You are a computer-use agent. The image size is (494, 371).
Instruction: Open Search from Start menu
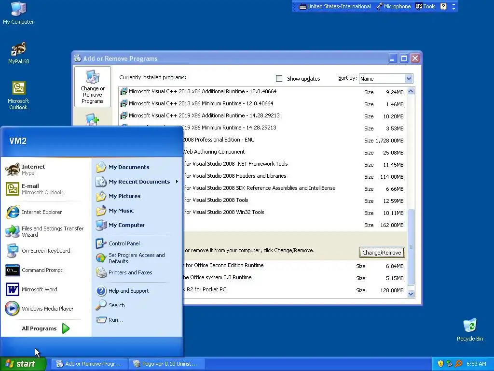(137, 305)
